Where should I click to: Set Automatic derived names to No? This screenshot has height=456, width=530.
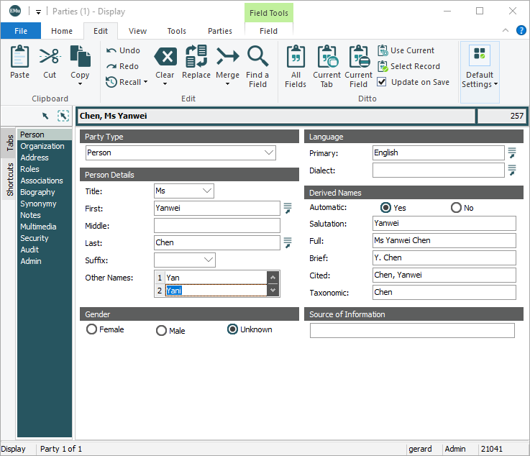[456, 208]
